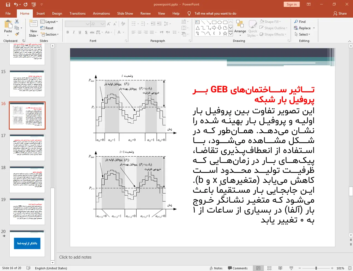Click the Sign in button
The width and height of the screenshot is (353, 271).
click(291, 4)
